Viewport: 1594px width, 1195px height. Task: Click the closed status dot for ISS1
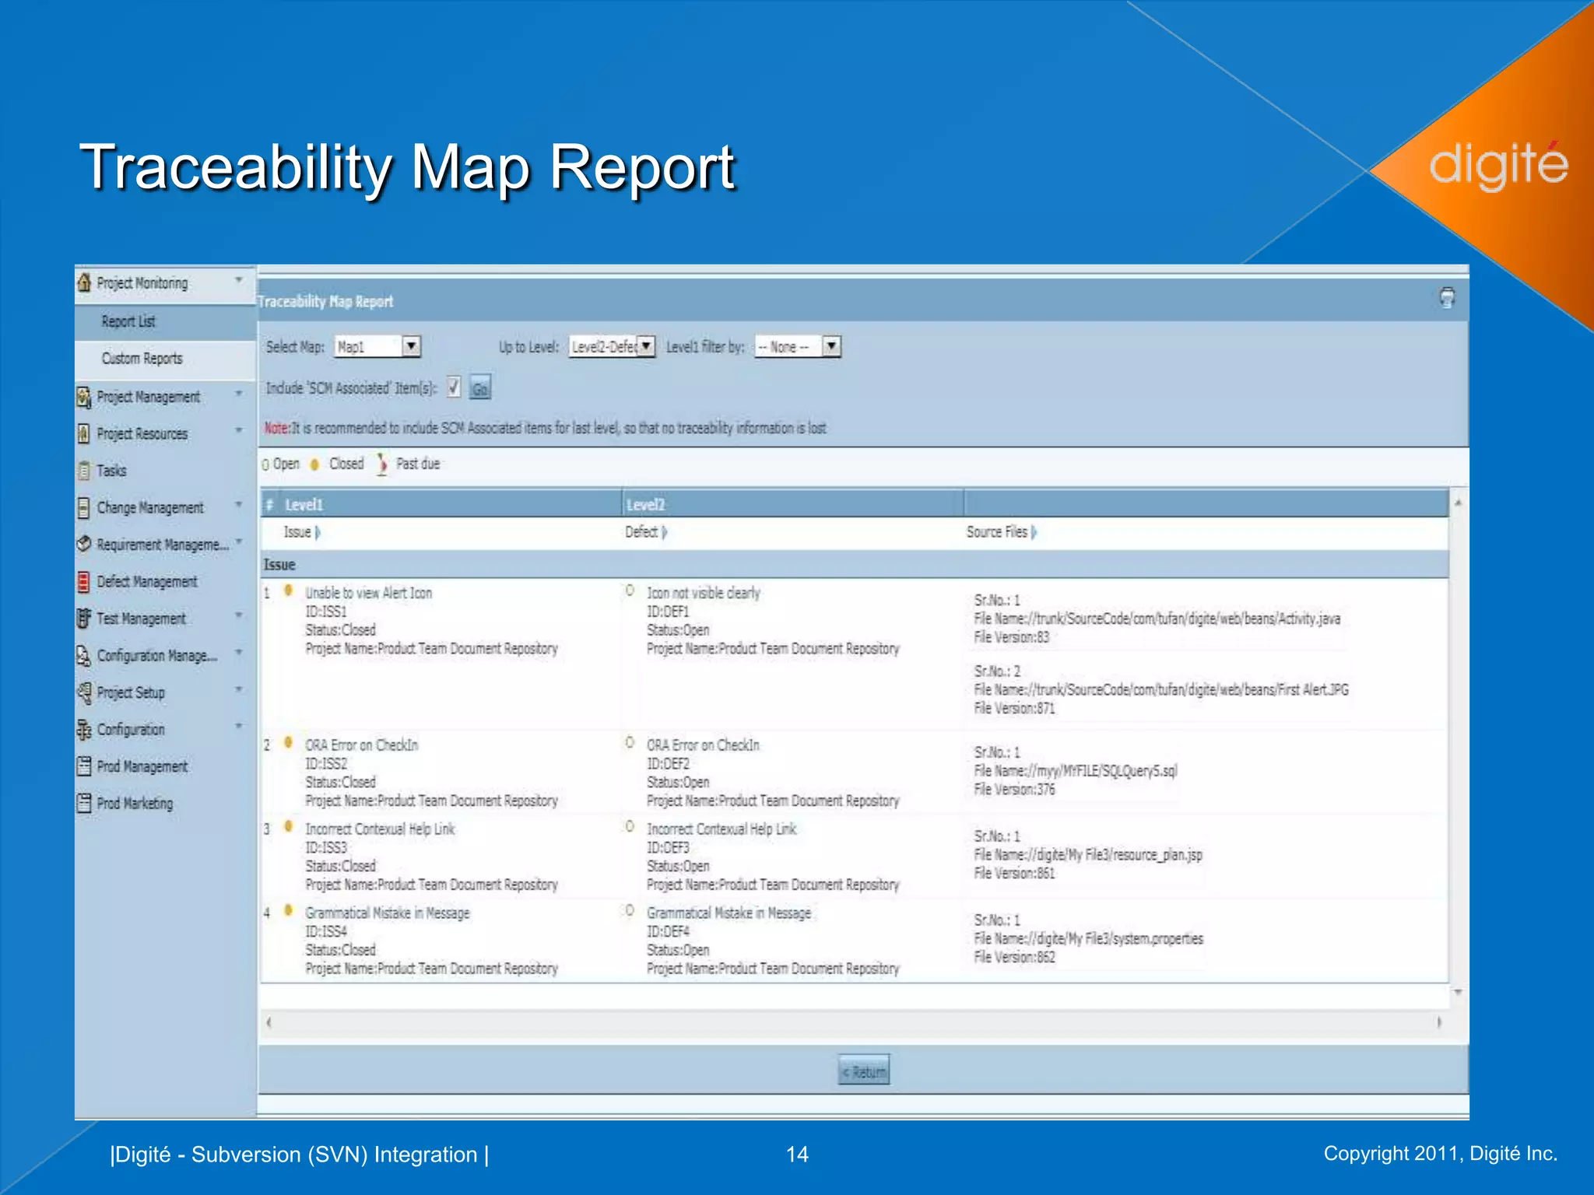point(288,590)
